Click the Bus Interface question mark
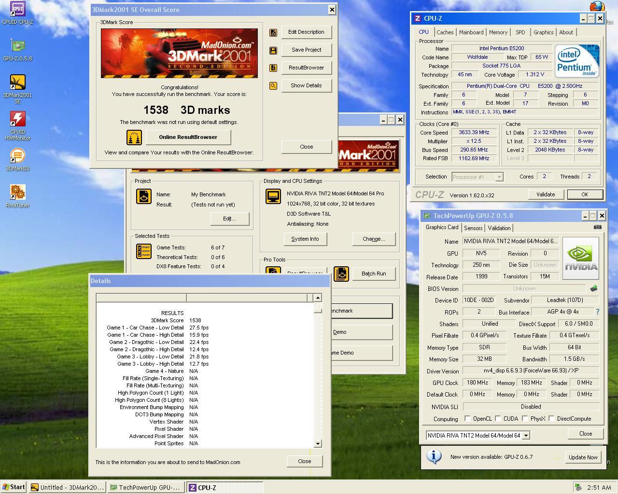Image resolution: width=618 pixels, height=494 pixels. [598, 312]
